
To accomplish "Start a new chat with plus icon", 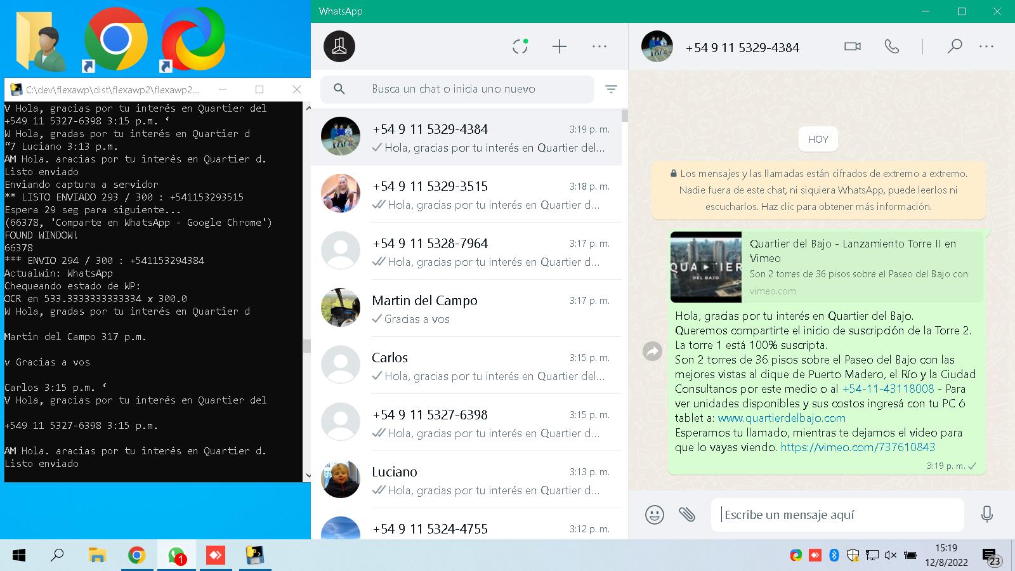I will pyautogui.click(x=560, y=46).
